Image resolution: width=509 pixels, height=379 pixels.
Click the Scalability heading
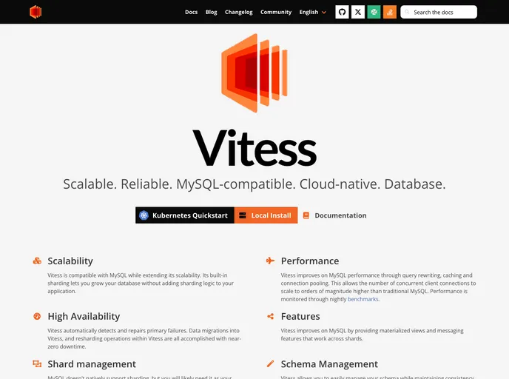(70, 261)
